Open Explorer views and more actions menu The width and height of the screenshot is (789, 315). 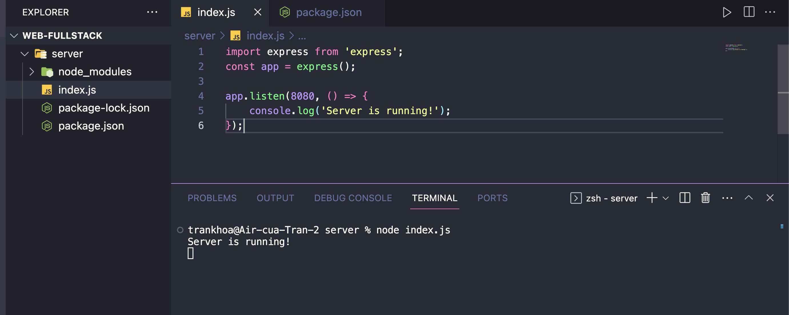pyautogui.click(x=152, y=12)
